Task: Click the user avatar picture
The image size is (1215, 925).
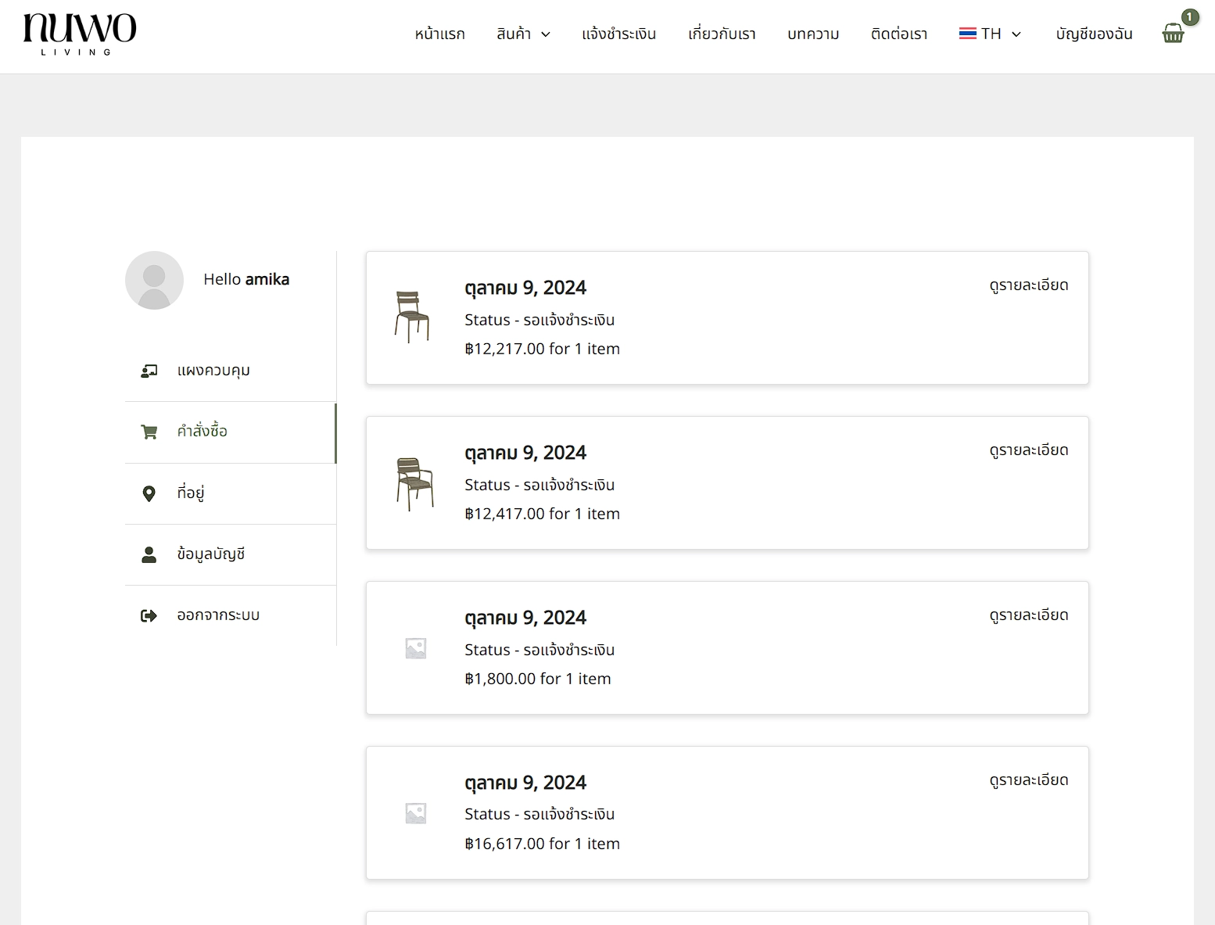Action: (x=154, y=280)
